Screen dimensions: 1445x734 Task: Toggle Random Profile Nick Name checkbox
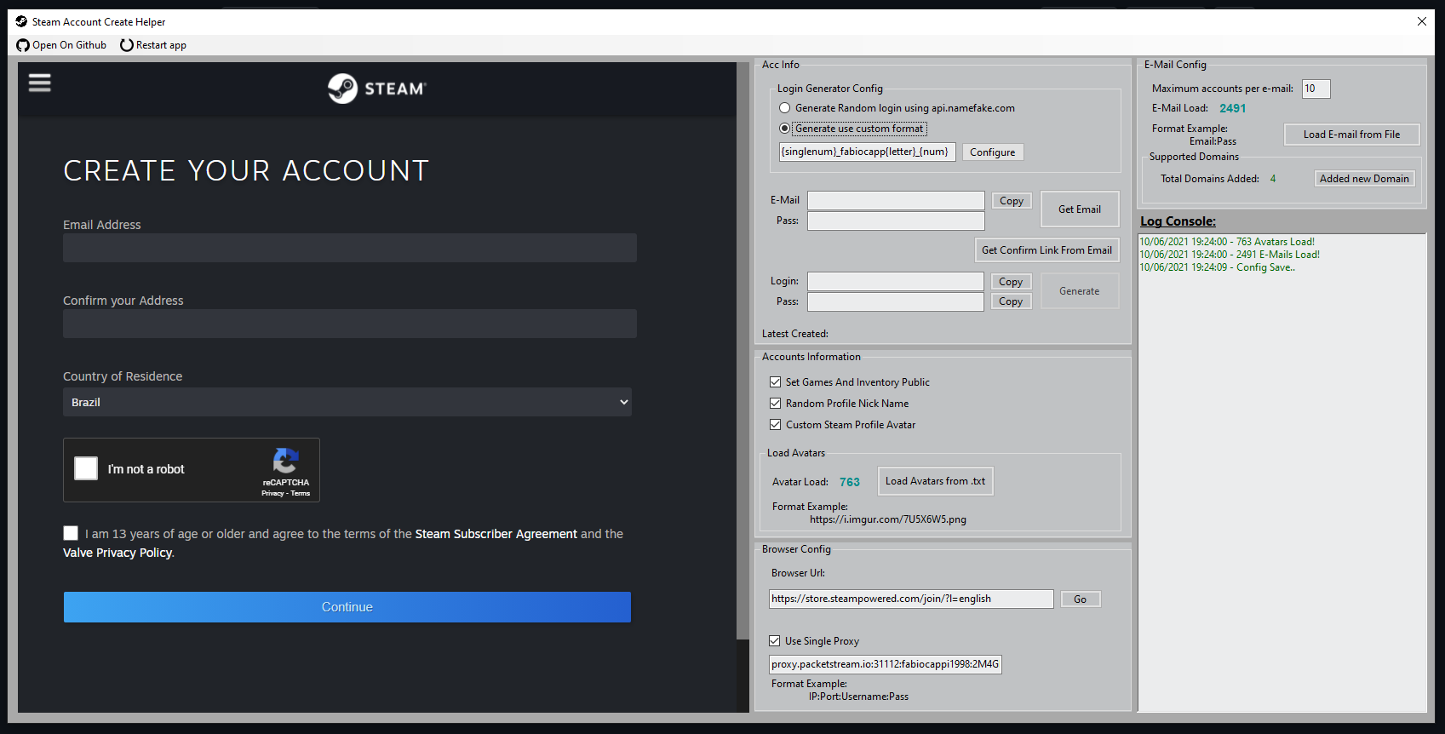[x=775, y=404]
